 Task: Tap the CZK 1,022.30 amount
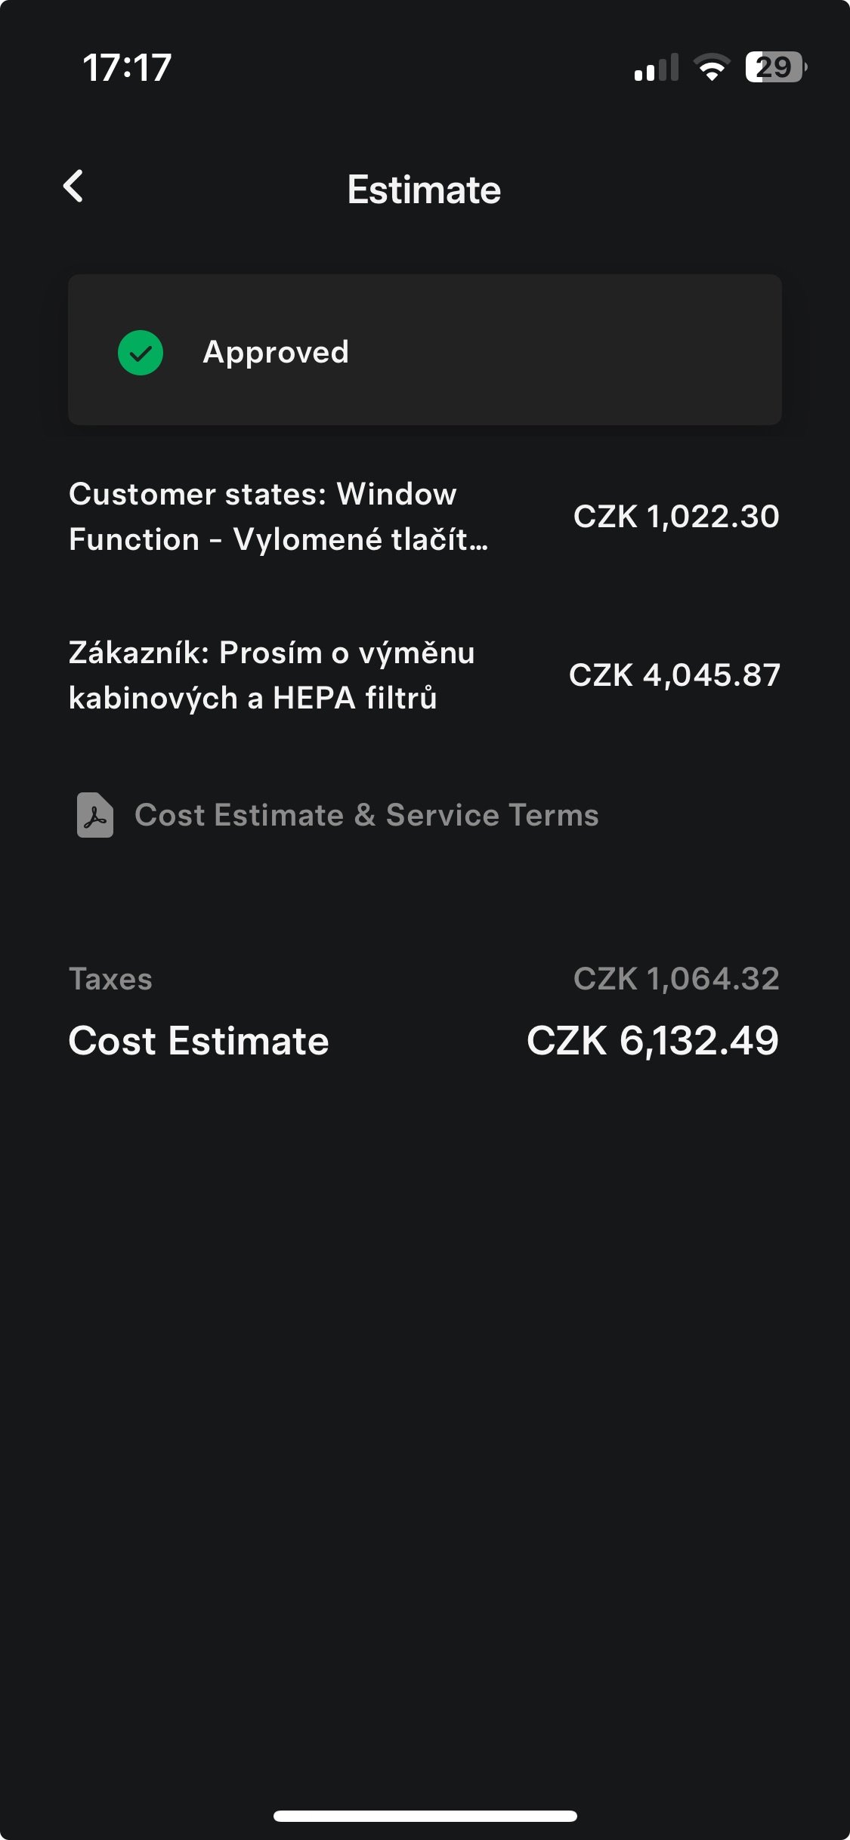click(x=676, y=517)
